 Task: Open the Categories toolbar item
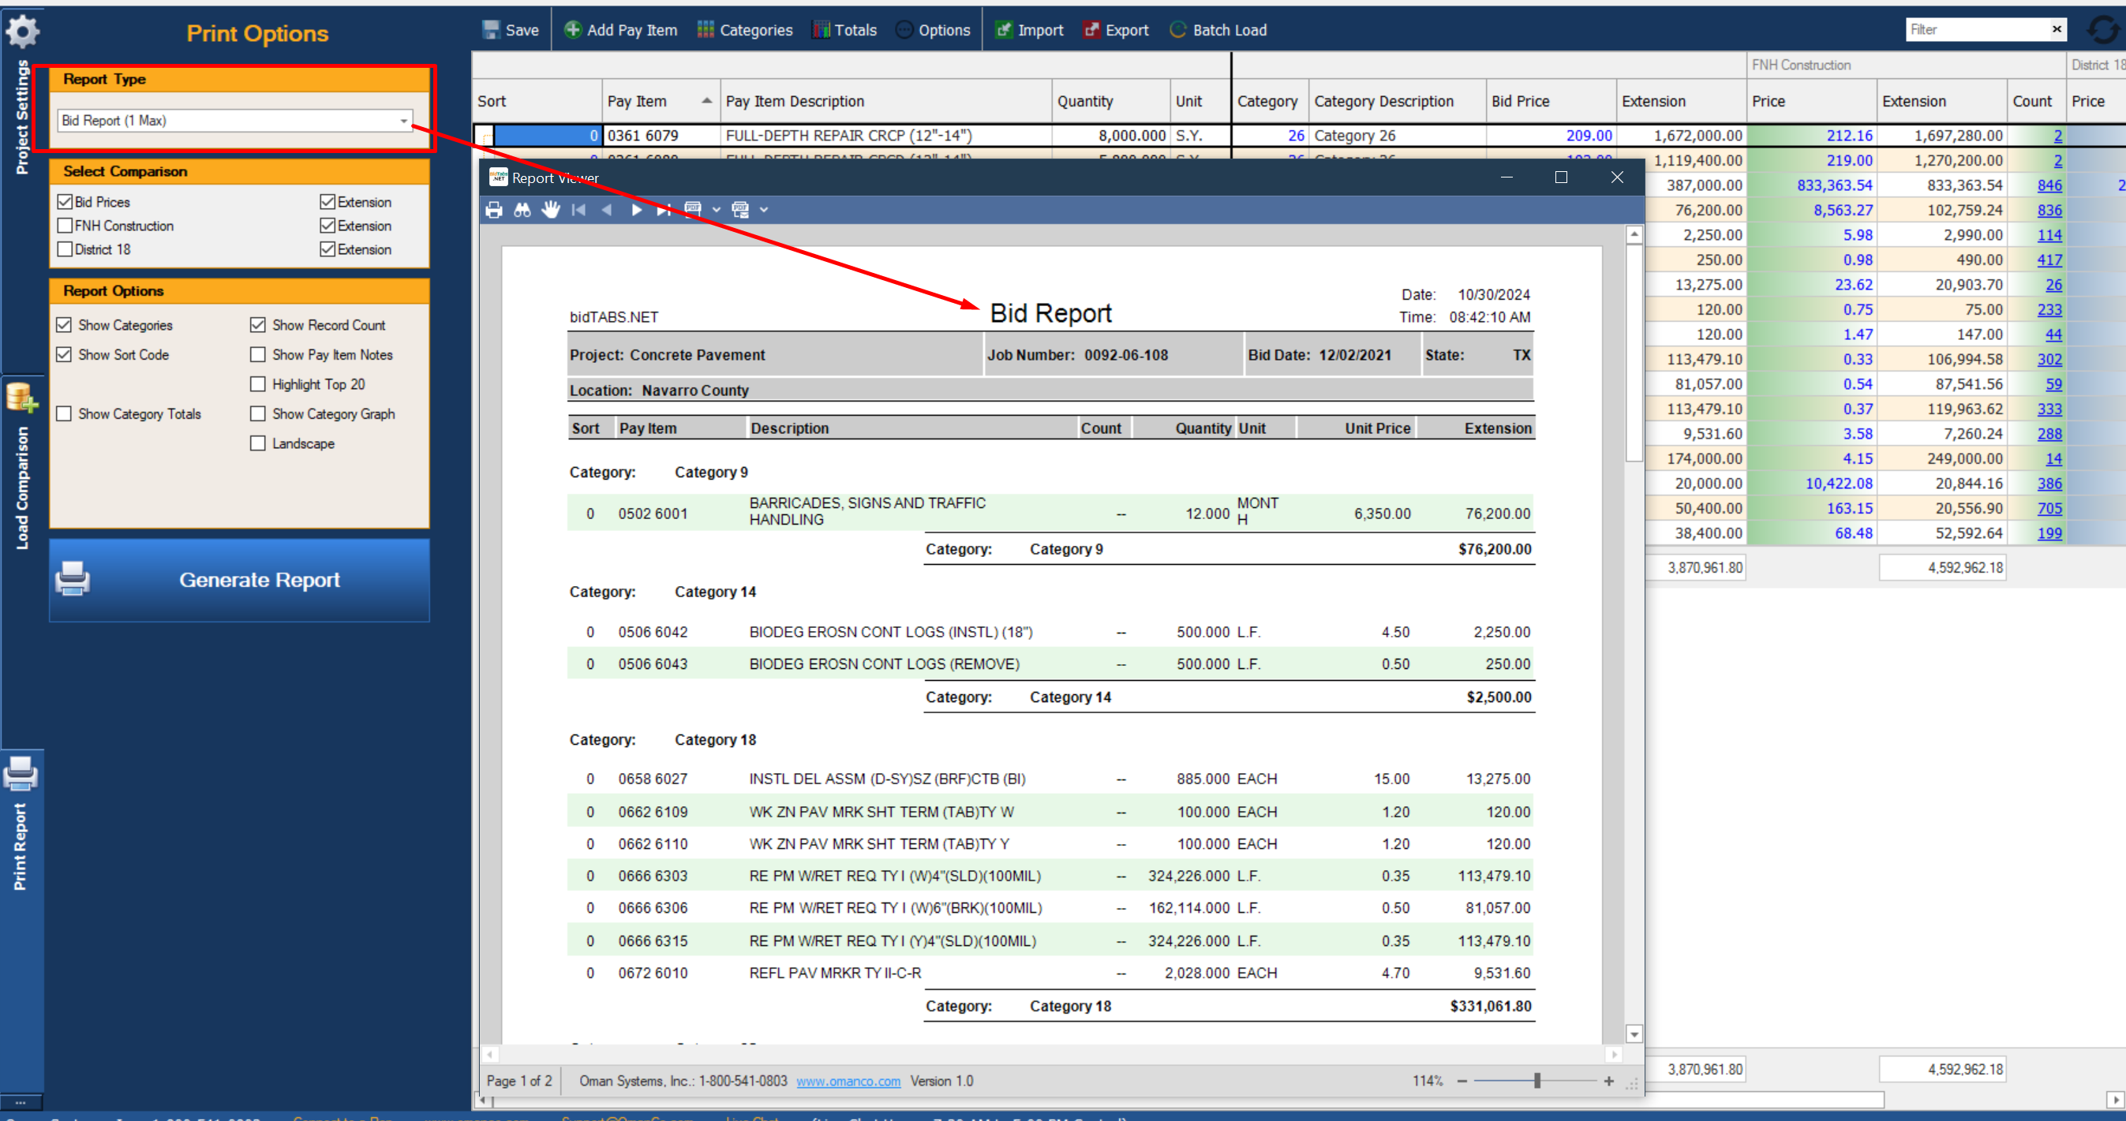(744, 31)
